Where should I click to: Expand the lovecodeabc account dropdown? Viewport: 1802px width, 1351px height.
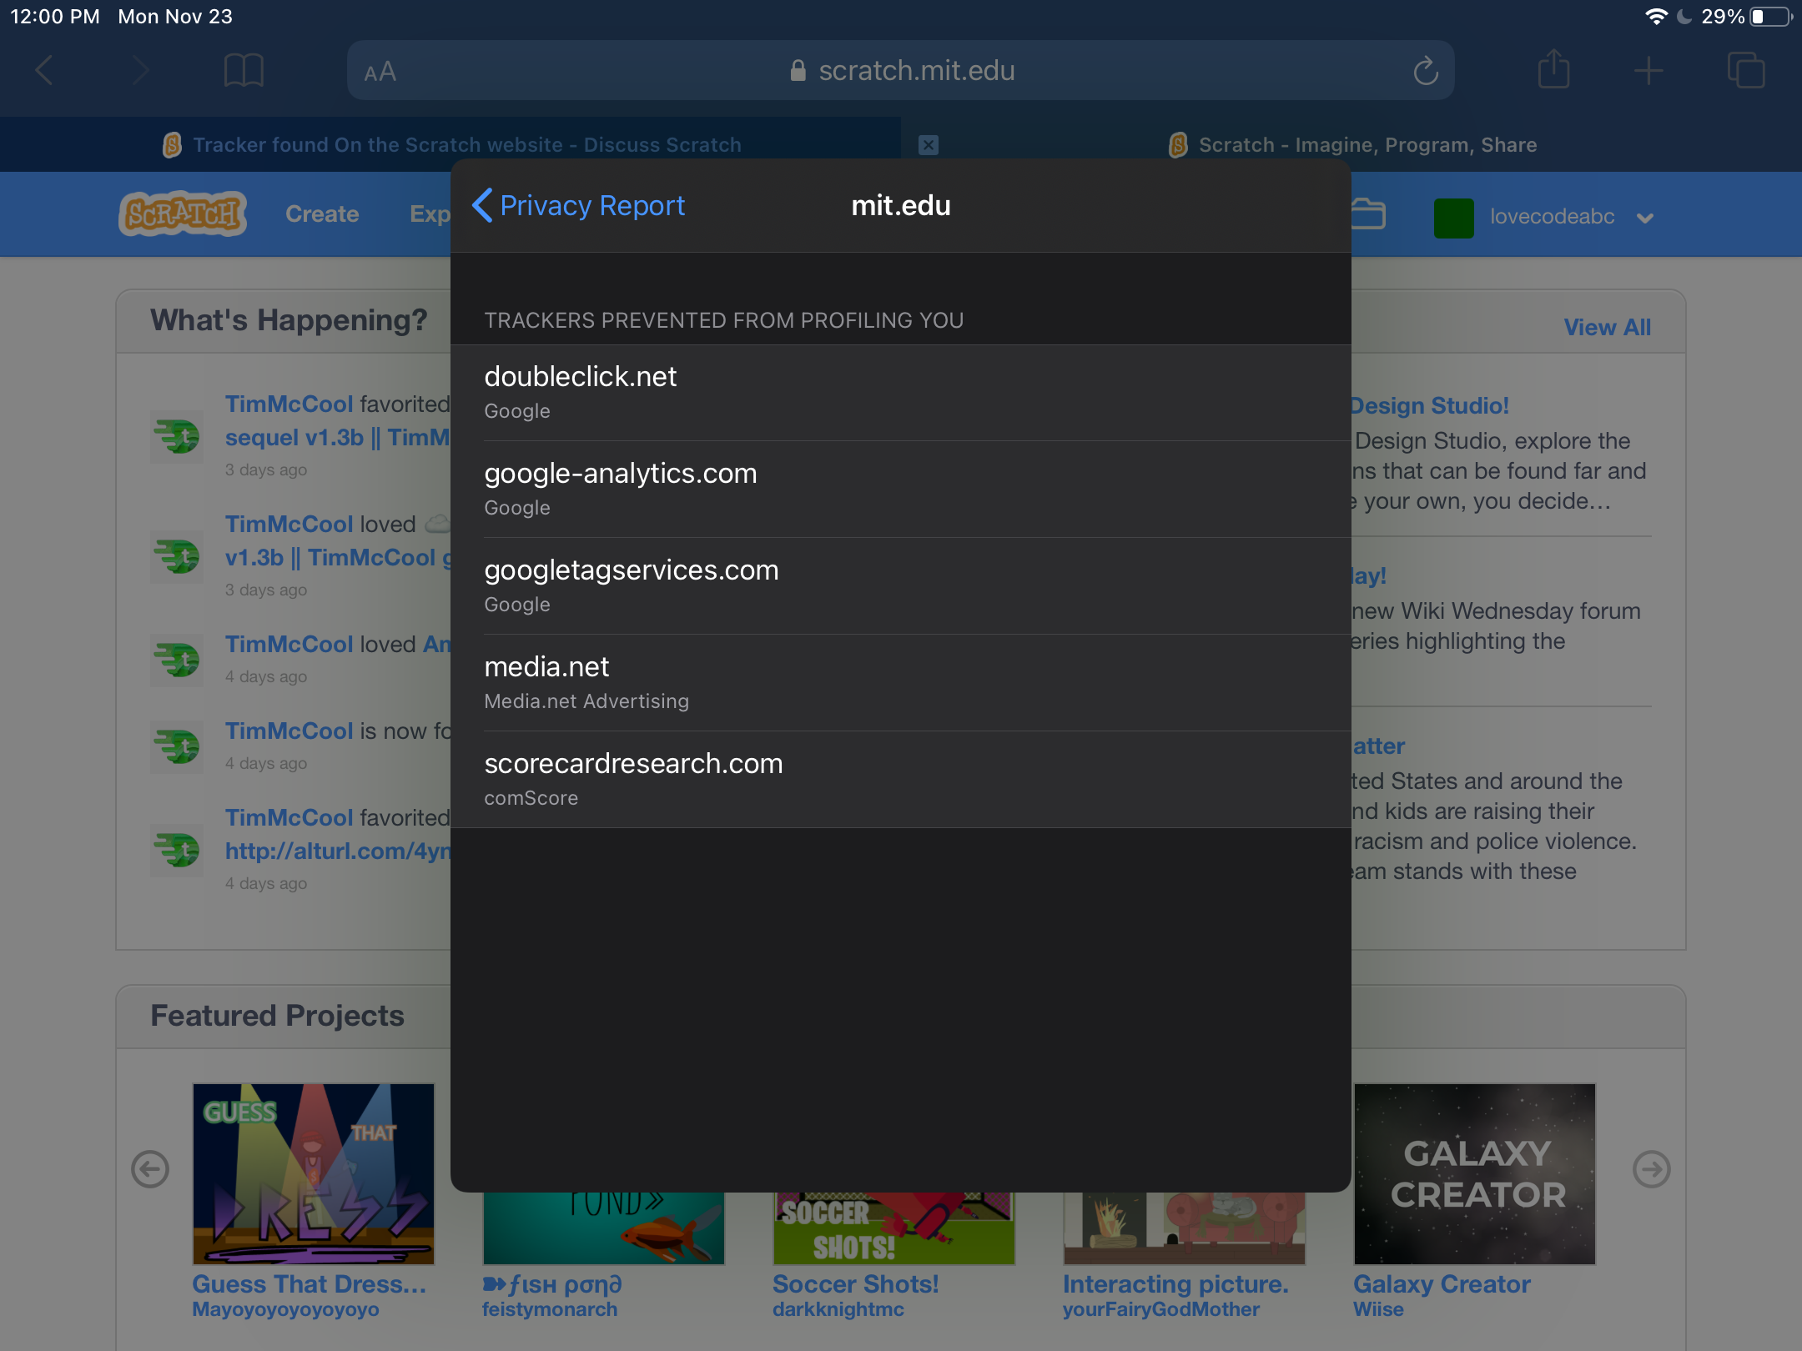1645,218
